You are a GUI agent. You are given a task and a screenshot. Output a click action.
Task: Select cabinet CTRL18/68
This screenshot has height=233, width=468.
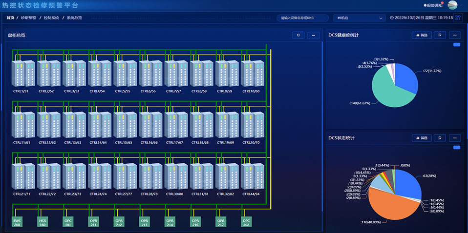coord(201,125)
